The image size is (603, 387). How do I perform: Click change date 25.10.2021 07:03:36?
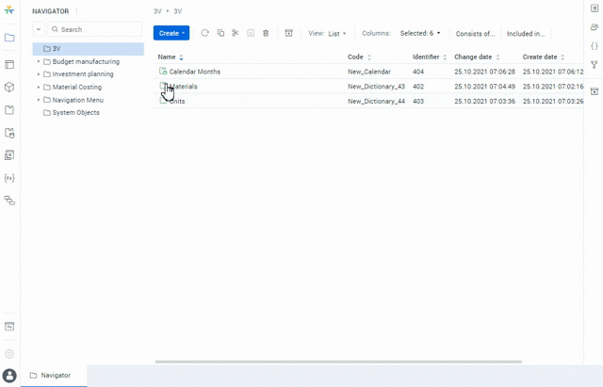click(484, 101)
